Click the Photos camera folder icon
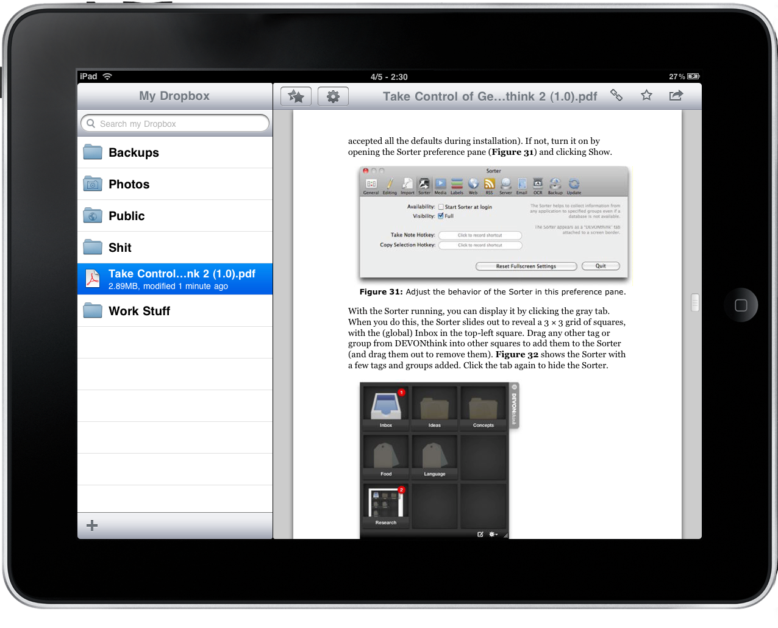The image size is (778, 628). [93, 184]
